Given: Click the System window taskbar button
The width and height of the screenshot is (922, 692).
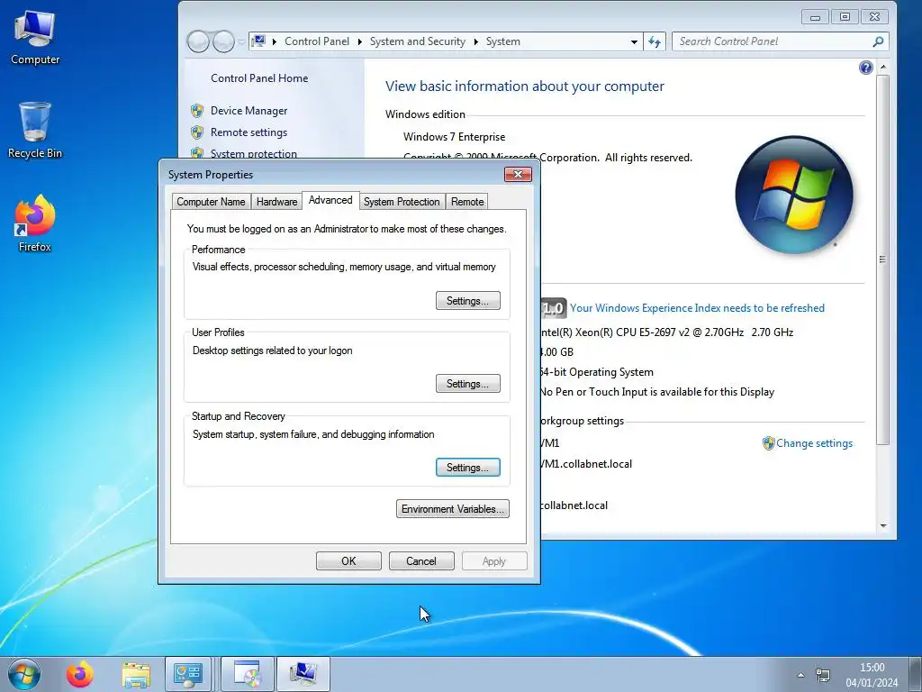Looking at the screenshot, I should coord(303,674).
